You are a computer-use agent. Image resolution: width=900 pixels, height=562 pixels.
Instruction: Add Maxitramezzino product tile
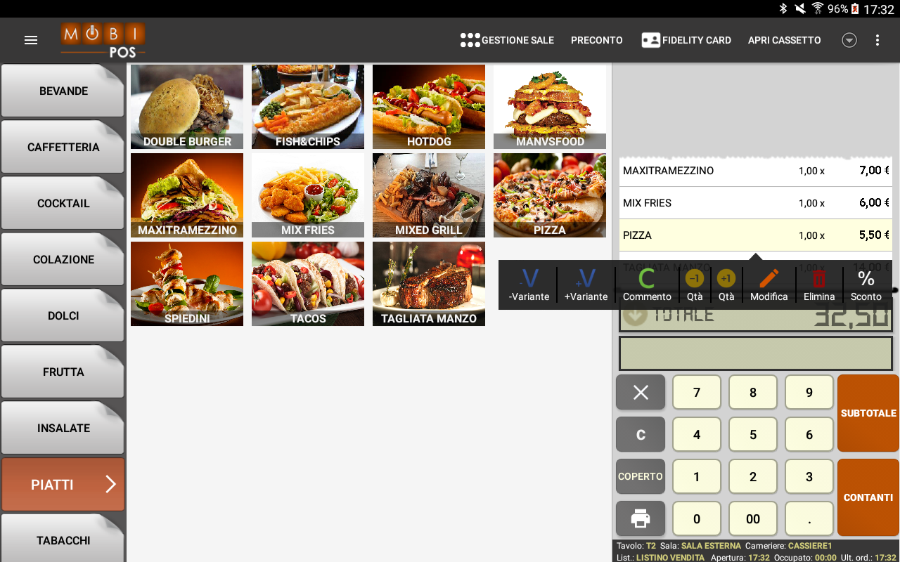pyautogui.click(x=187, y=195)
